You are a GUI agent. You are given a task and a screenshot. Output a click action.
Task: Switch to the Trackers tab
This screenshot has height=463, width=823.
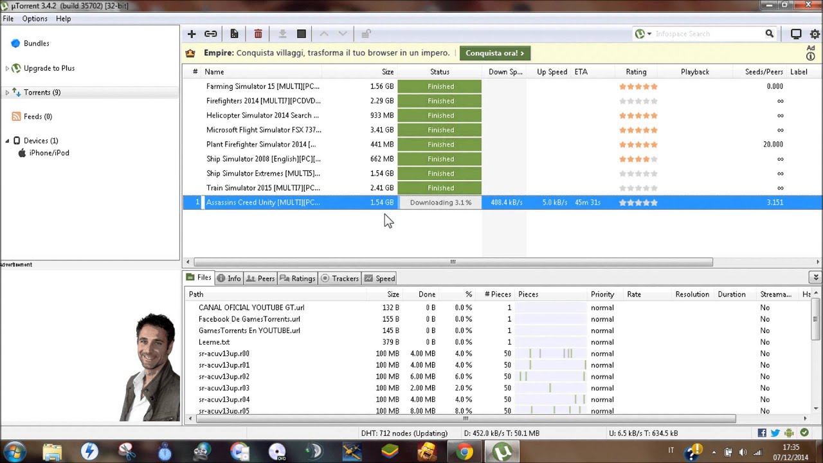(x=339, y=278)
